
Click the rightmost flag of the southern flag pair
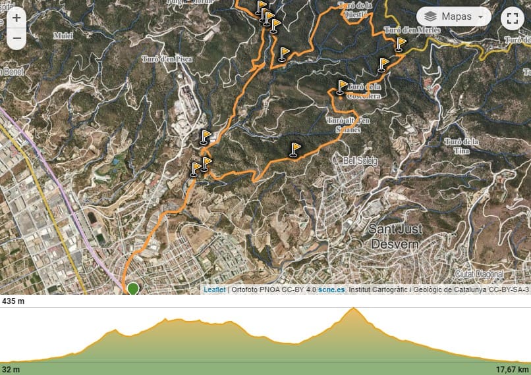[x=206, y=164]
